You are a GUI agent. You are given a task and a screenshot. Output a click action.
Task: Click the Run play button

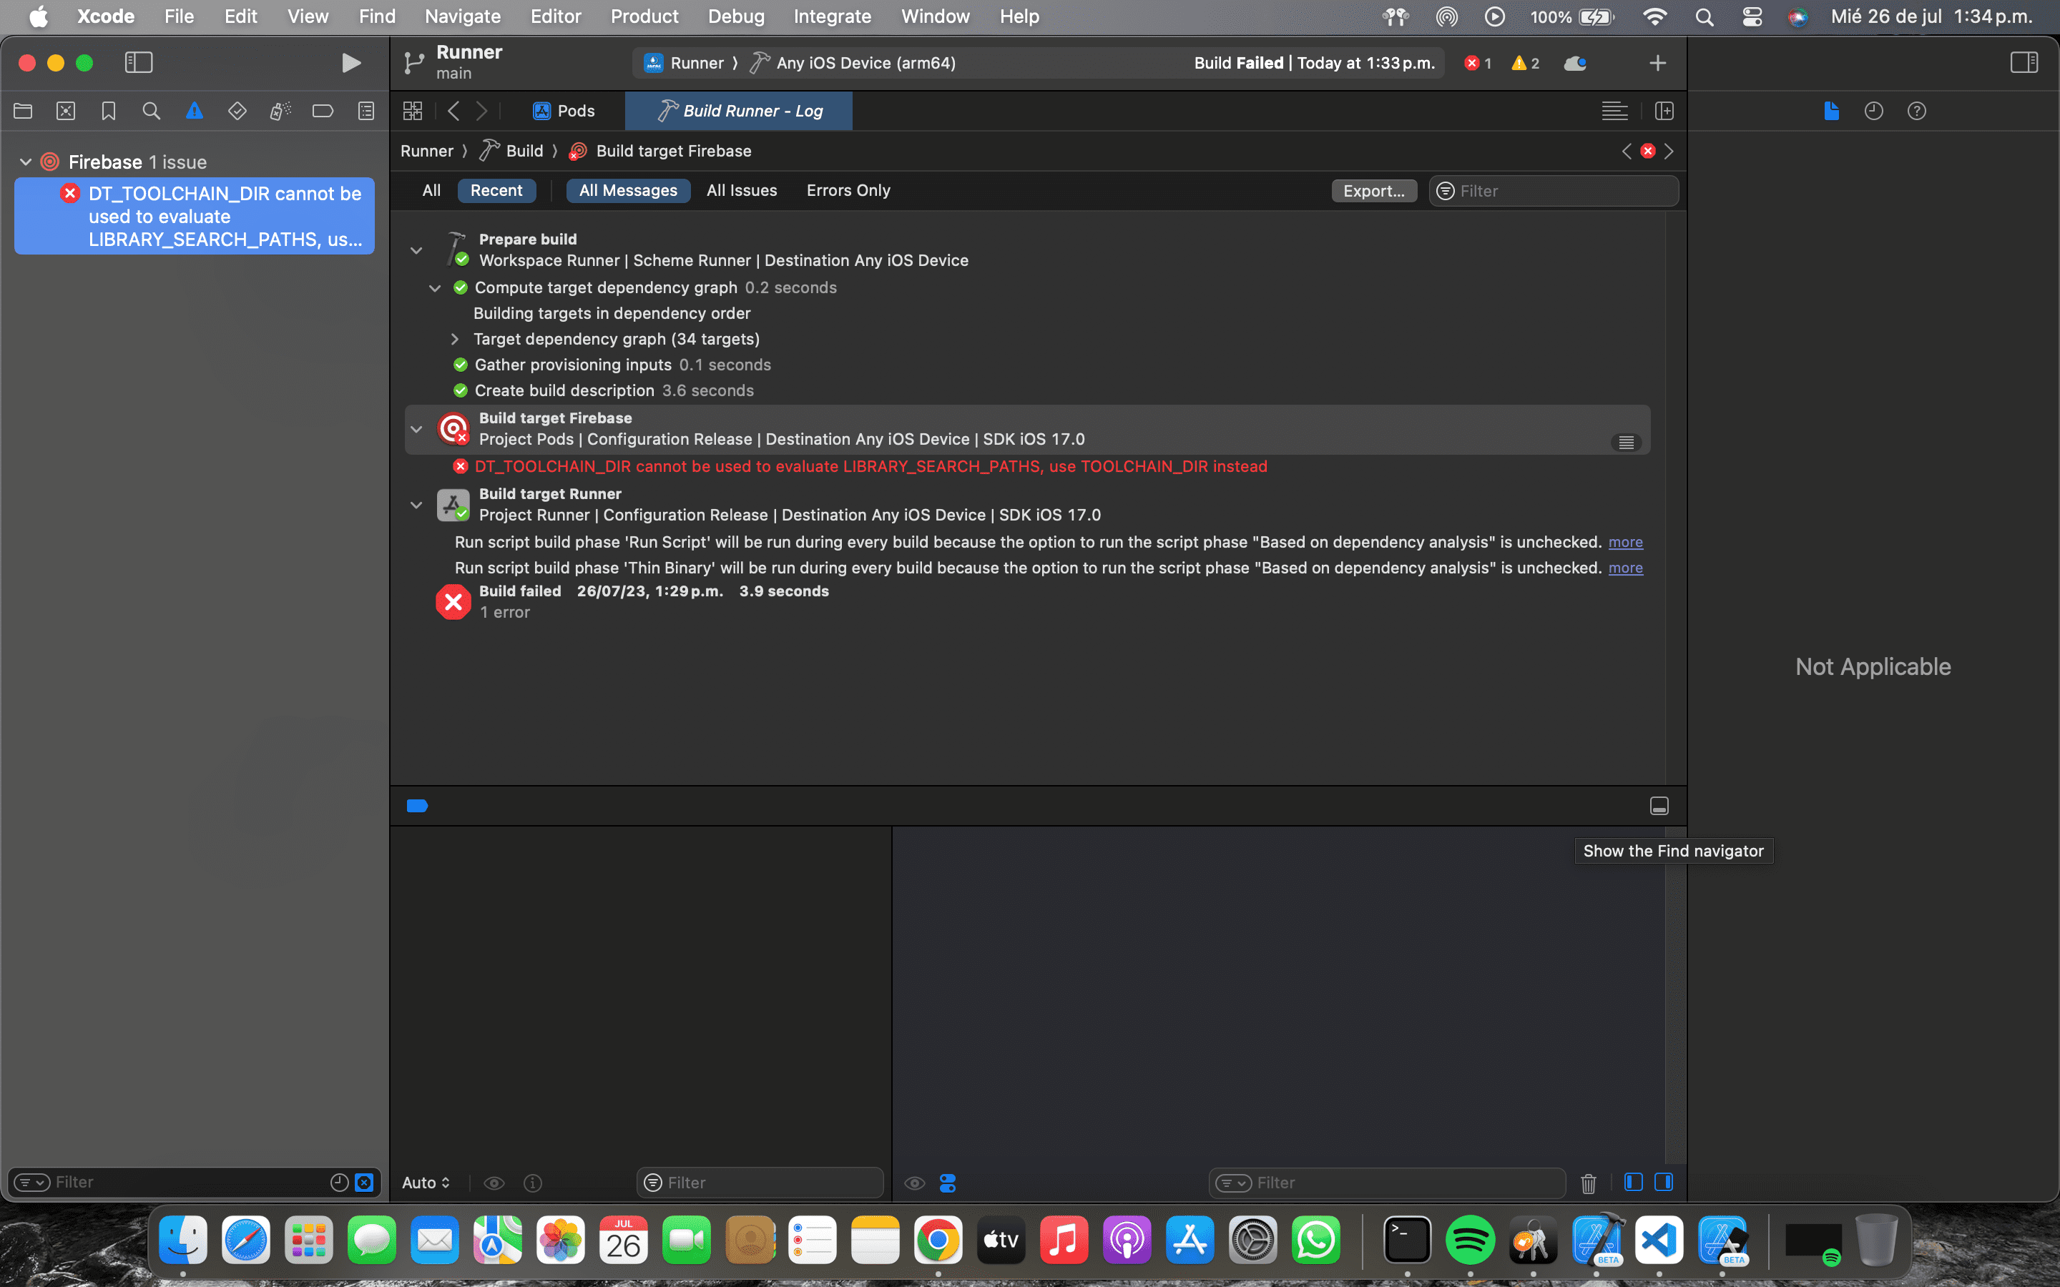[350, 63]
